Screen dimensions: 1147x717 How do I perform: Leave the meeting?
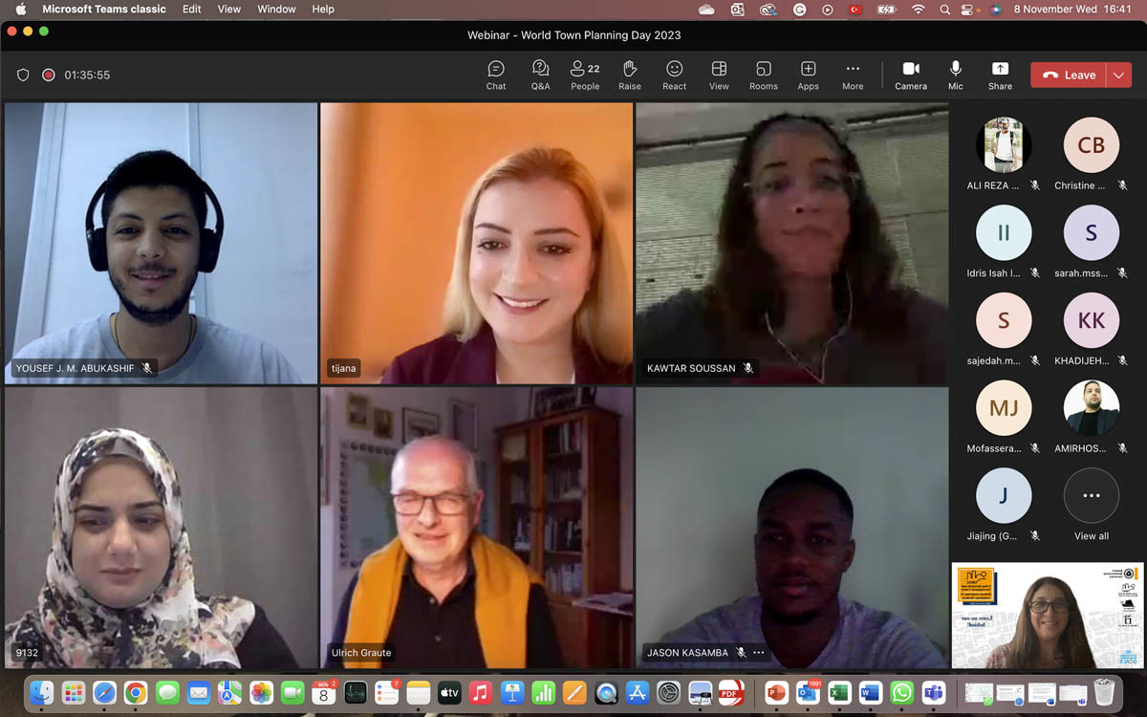1069,76
